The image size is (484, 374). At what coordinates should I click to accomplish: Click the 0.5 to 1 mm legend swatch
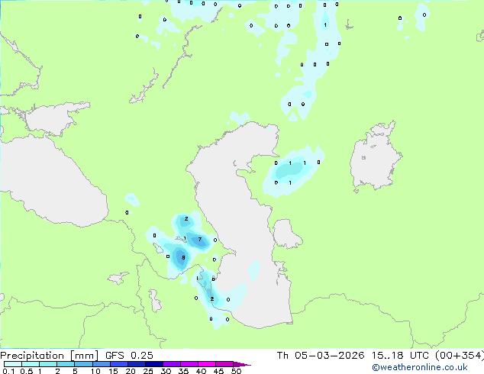(31, 364)
